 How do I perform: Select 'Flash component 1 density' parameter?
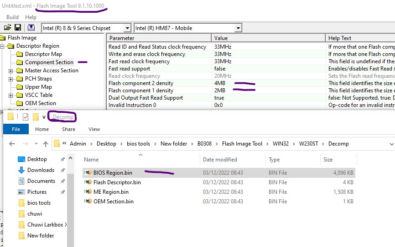click(x=141, y=91)
